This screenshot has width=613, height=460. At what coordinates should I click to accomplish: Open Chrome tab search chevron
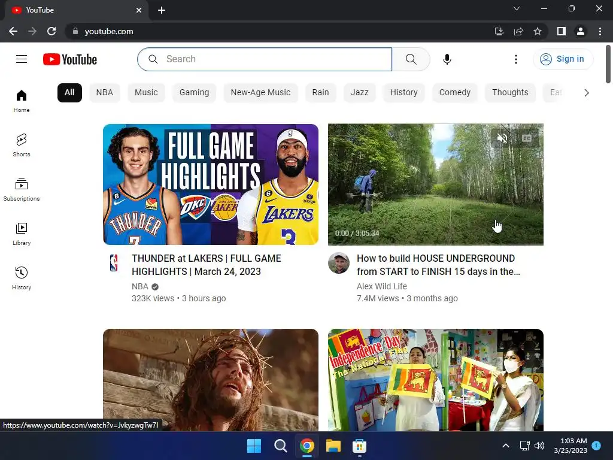pyautogui.click(x=517, y=8)
